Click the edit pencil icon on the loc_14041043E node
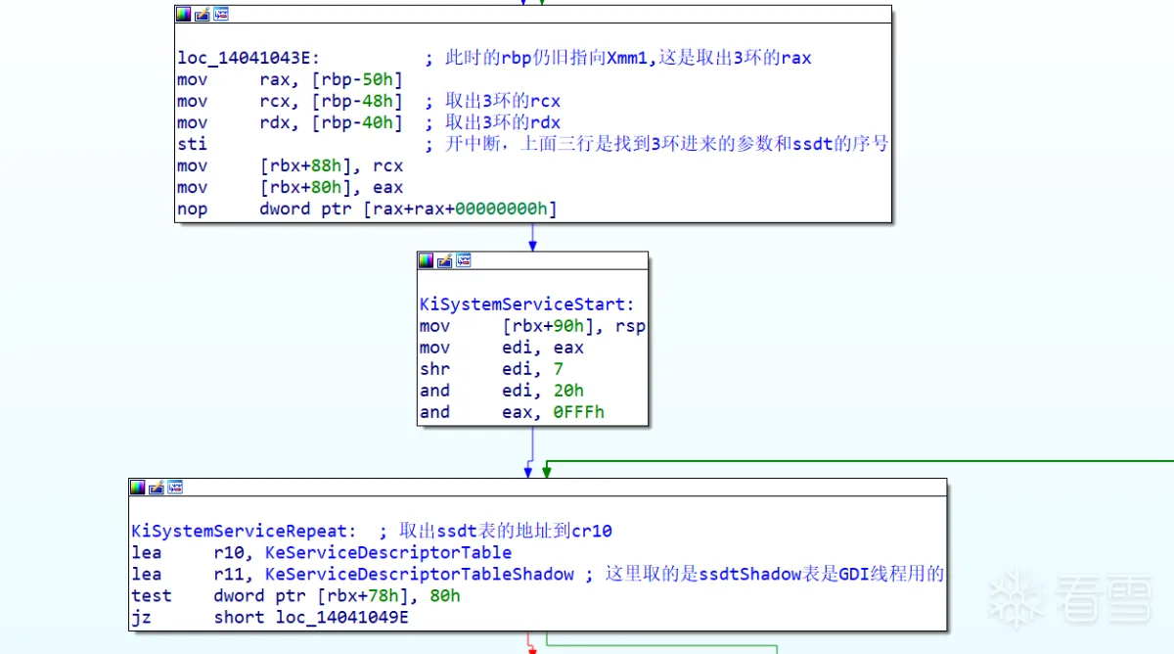The height and width of the screenshot is (654, 1174). tap(203, 15)
